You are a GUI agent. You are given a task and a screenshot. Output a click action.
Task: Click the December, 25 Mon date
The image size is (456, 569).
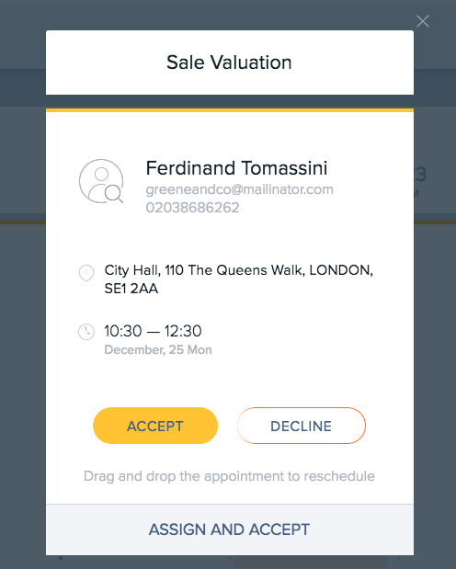(158, 350)
